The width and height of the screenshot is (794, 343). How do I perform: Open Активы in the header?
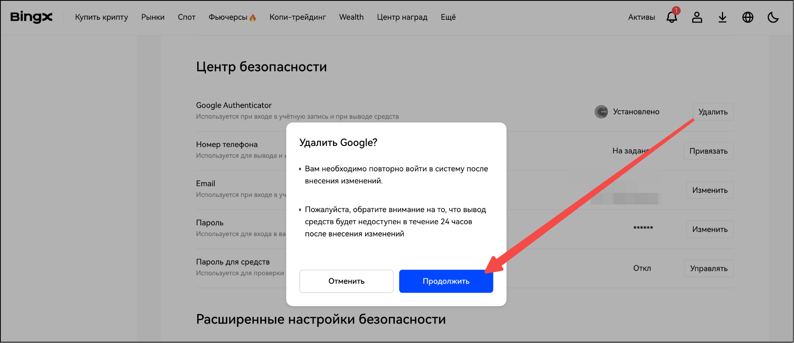click(x=642, y=17)
